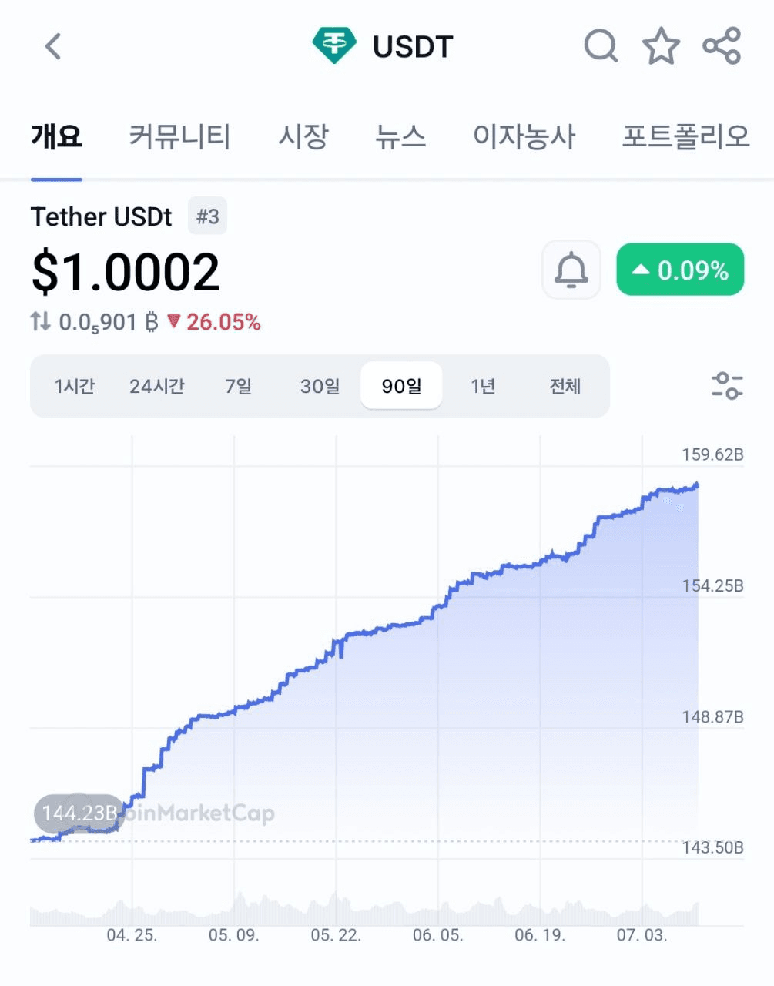Switch to the 시장 tab
774x986 pixels.
click(x=303, y=136)
